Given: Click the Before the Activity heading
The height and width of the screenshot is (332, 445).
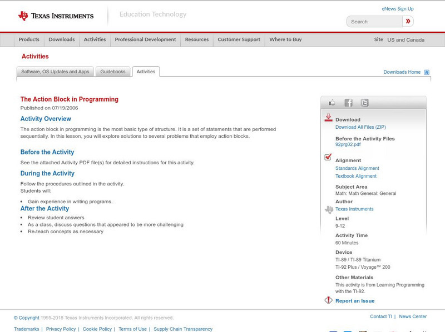Looking at the screenshot, I should coord(47,152).
